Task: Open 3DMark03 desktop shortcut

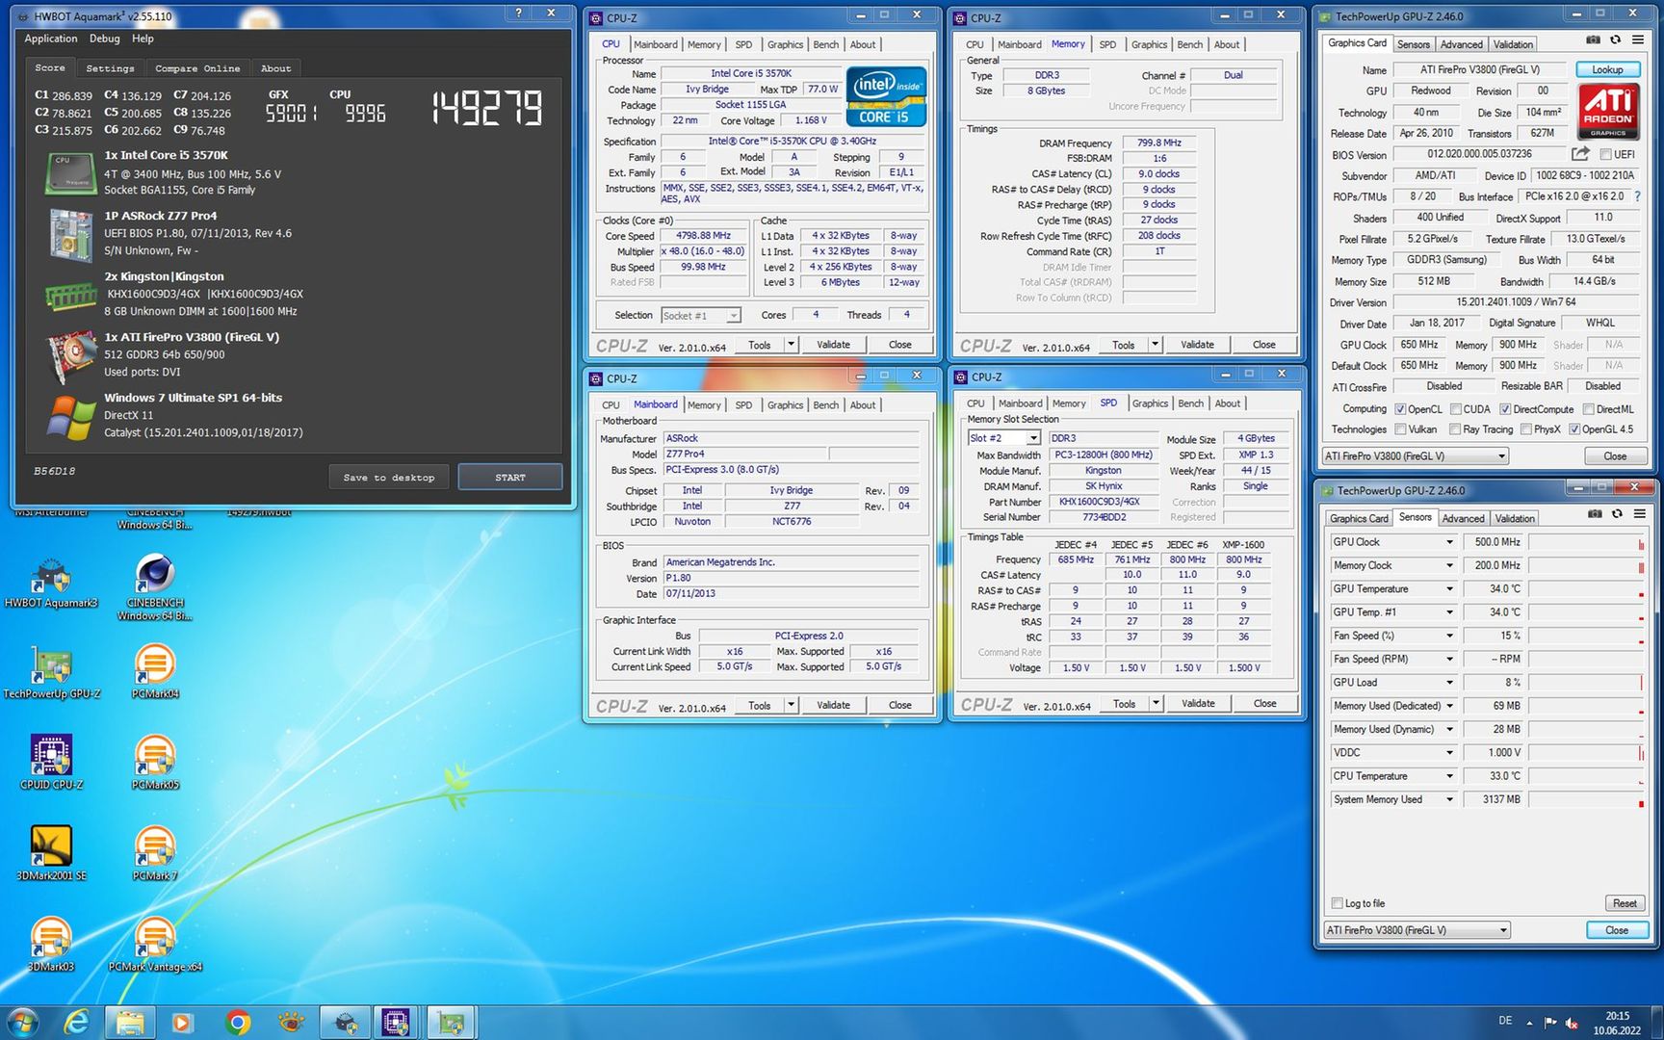Action: pos(51,946)
